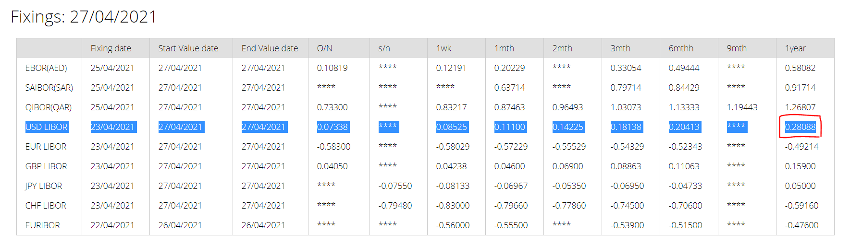
Task: Click SAIBOR 6mth value 0.84429
Action: pos(684,88)
